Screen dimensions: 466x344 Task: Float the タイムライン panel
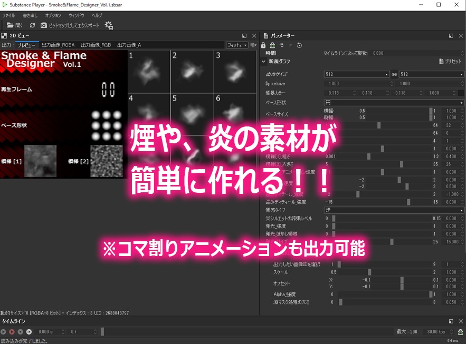tap(451, 321)
